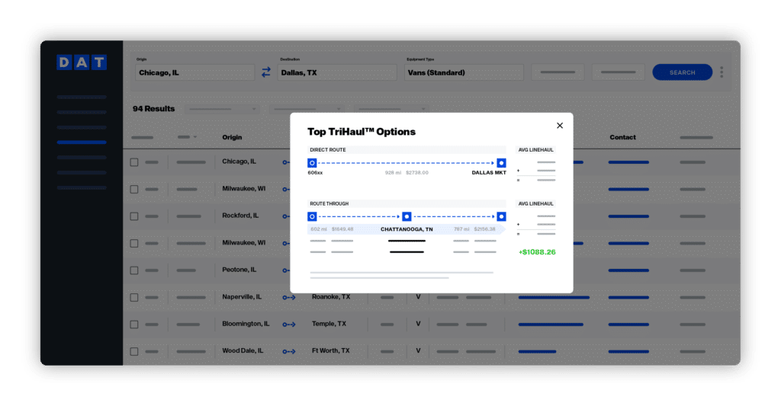
Task: Click the Origin field showing Chicago, IL
Action: click(194, 72)
